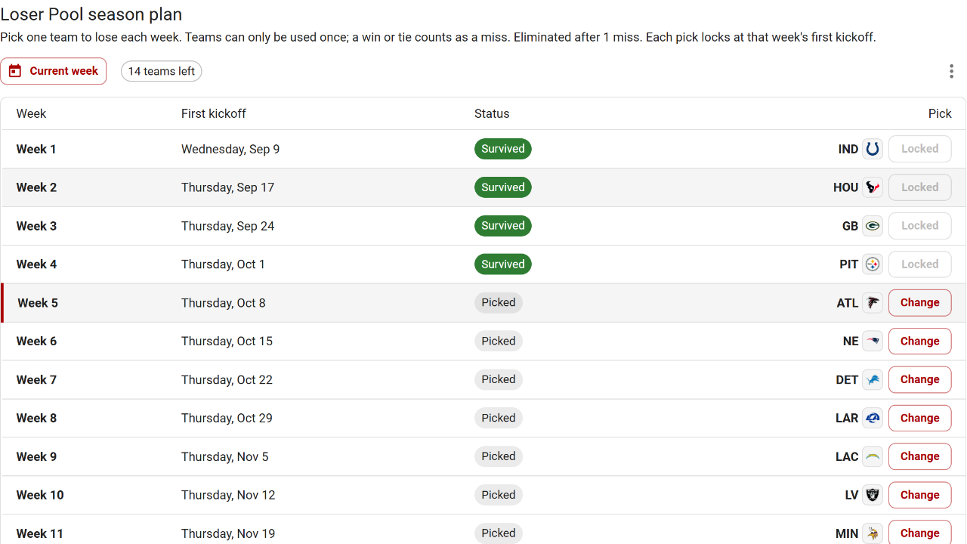
Task: Click the Texans logo in Week 2
Action: [873, 187]
